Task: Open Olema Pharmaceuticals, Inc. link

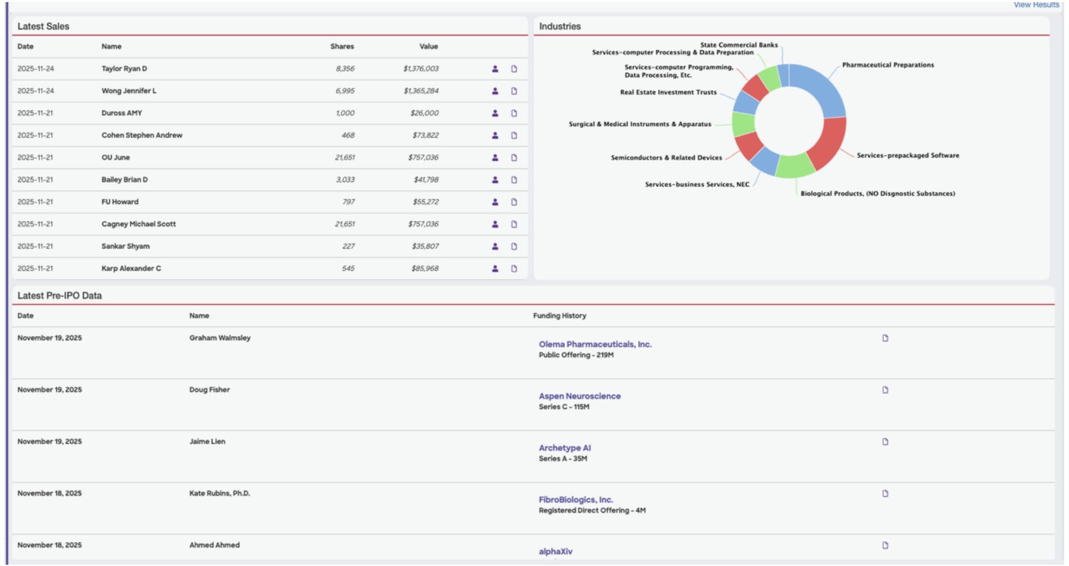Action: pyautogui.click(x=595, y=344)
